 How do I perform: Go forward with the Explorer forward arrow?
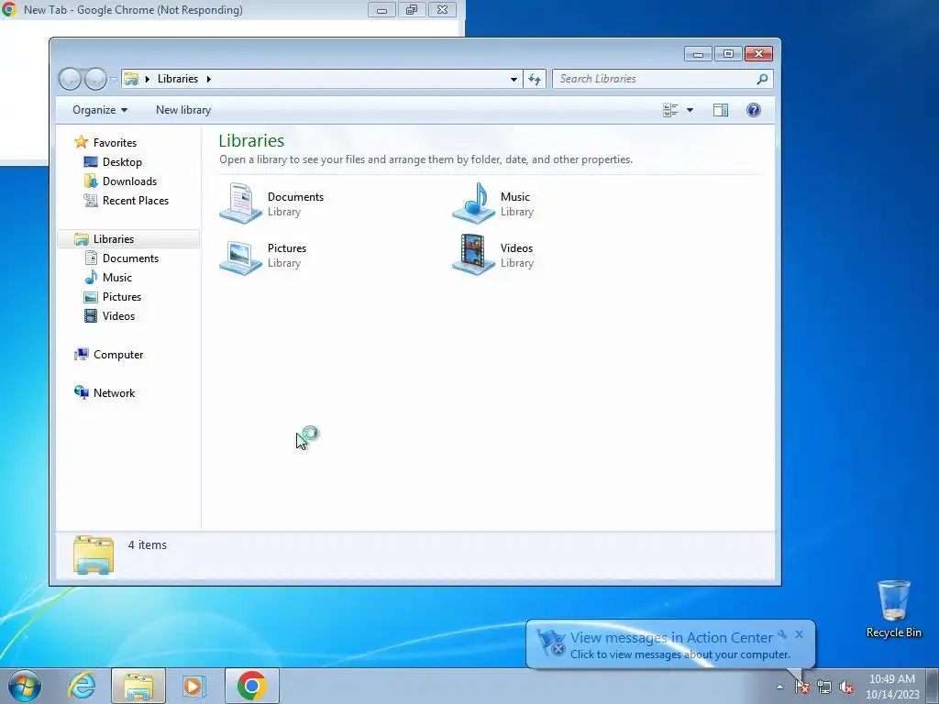pyautogui.click(x=95, y=79)
